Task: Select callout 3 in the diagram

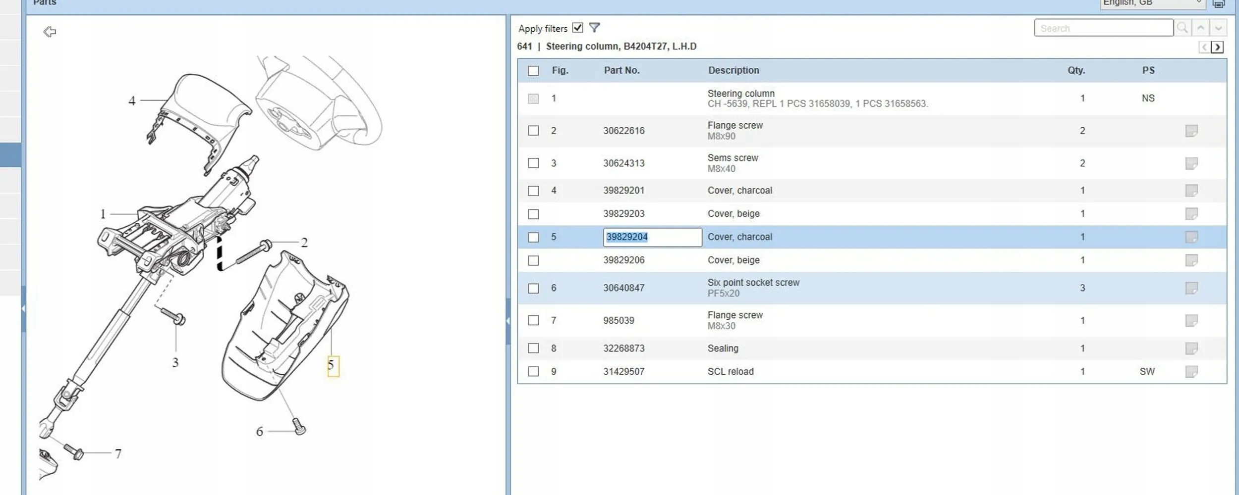Action: point(175,362)
